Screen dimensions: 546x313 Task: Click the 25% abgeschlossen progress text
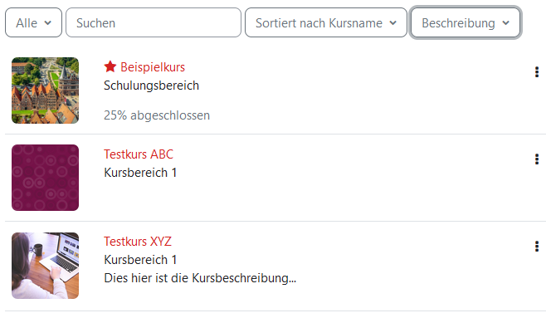pos(157,115)
